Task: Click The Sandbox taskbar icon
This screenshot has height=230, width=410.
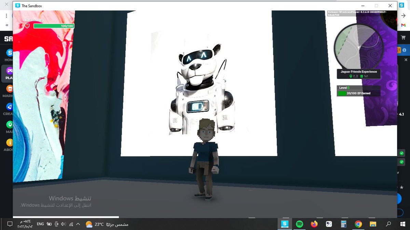Action: [284, 224]
